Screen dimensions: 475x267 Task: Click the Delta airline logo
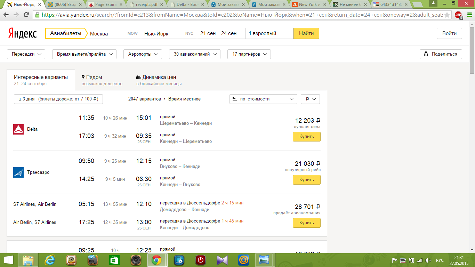pos(18,129)
